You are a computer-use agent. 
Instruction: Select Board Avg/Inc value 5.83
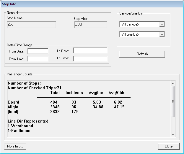click(x=97, y=102)
